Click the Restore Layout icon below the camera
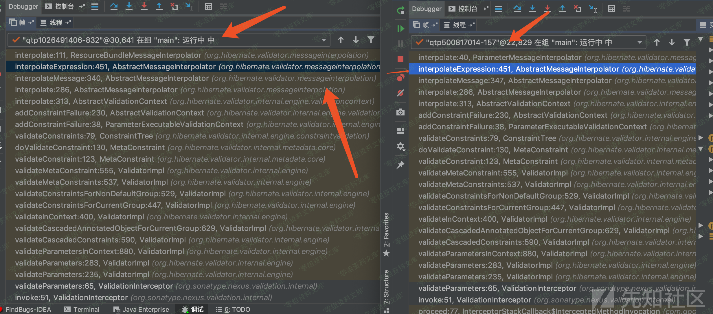 [x=400, y=131]
